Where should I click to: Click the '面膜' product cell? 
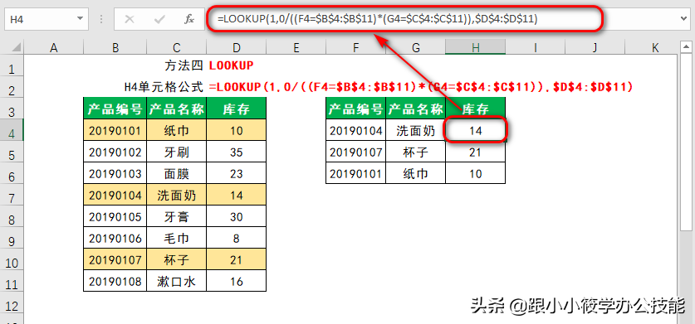176,173
